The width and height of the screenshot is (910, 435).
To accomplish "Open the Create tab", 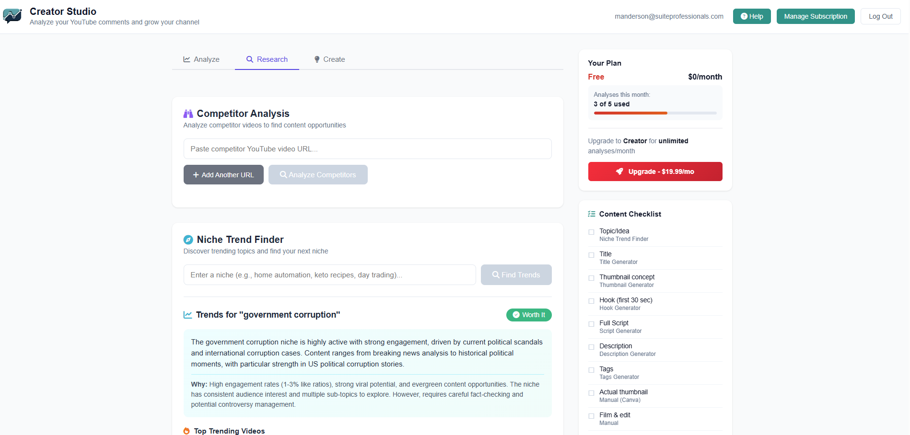I will click(329, 59).
